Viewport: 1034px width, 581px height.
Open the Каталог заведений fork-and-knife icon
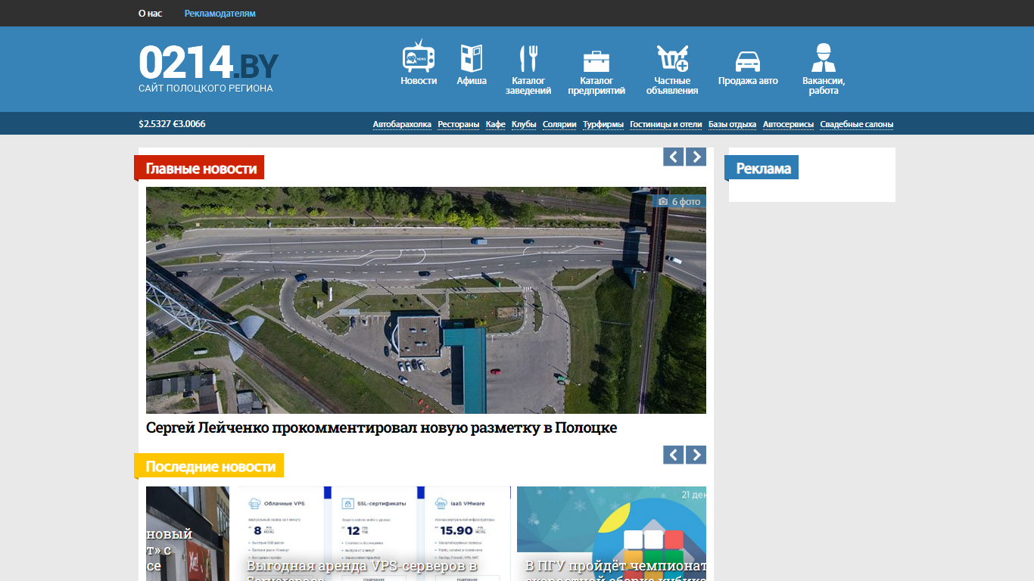[528, 58]
